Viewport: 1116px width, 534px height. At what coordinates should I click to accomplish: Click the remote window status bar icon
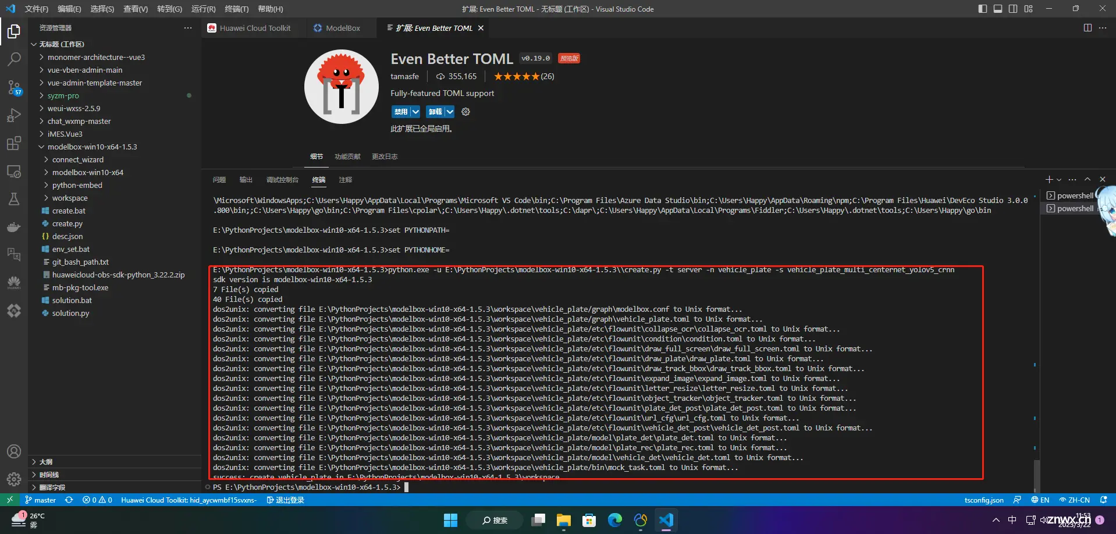pos(10,500)
